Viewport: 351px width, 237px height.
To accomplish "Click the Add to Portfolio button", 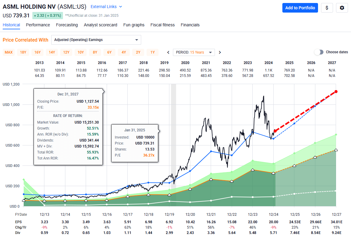I will coord(300,8).
